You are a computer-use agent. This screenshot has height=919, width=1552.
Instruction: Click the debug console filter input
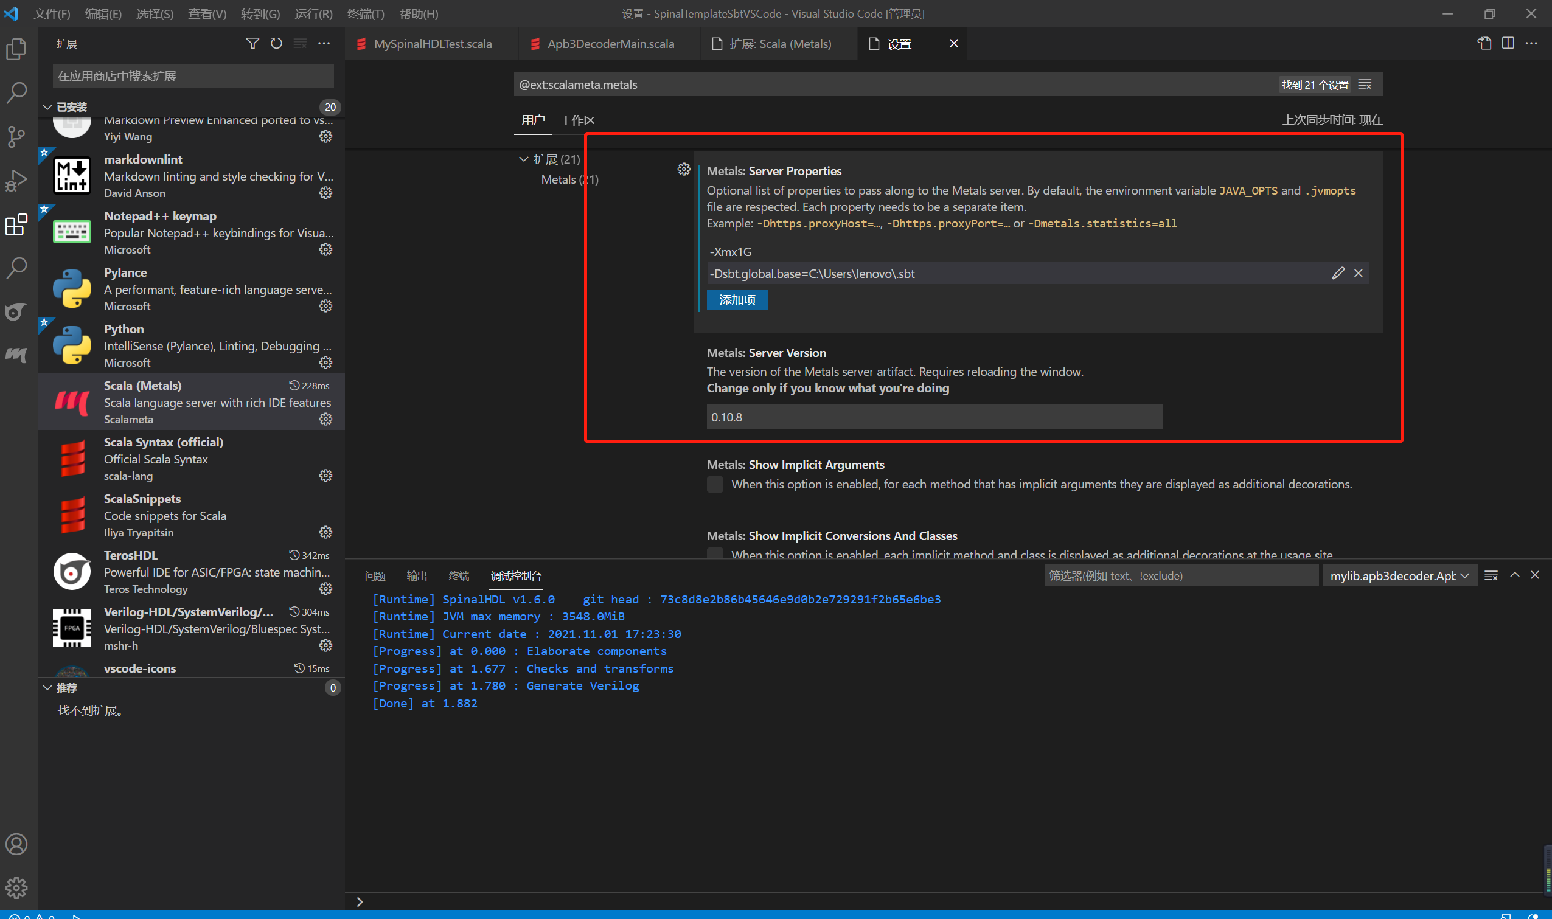pos(1181,576)
